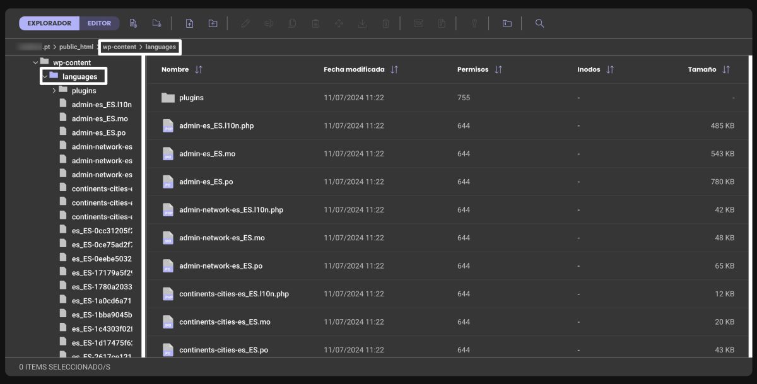Viewport: 757px width, 384px height.
Task: Switch to the Editor tab
Action: pos(99,23)
